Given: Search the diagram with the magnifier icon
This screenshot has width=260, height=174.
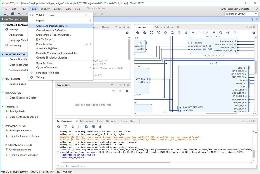Looking at the screenshot, I should tap(172, 33).
